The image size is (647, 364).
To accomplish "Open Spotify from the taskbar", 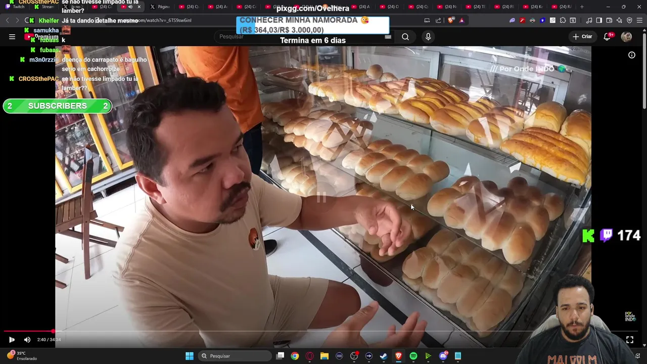I will [413, 356].
